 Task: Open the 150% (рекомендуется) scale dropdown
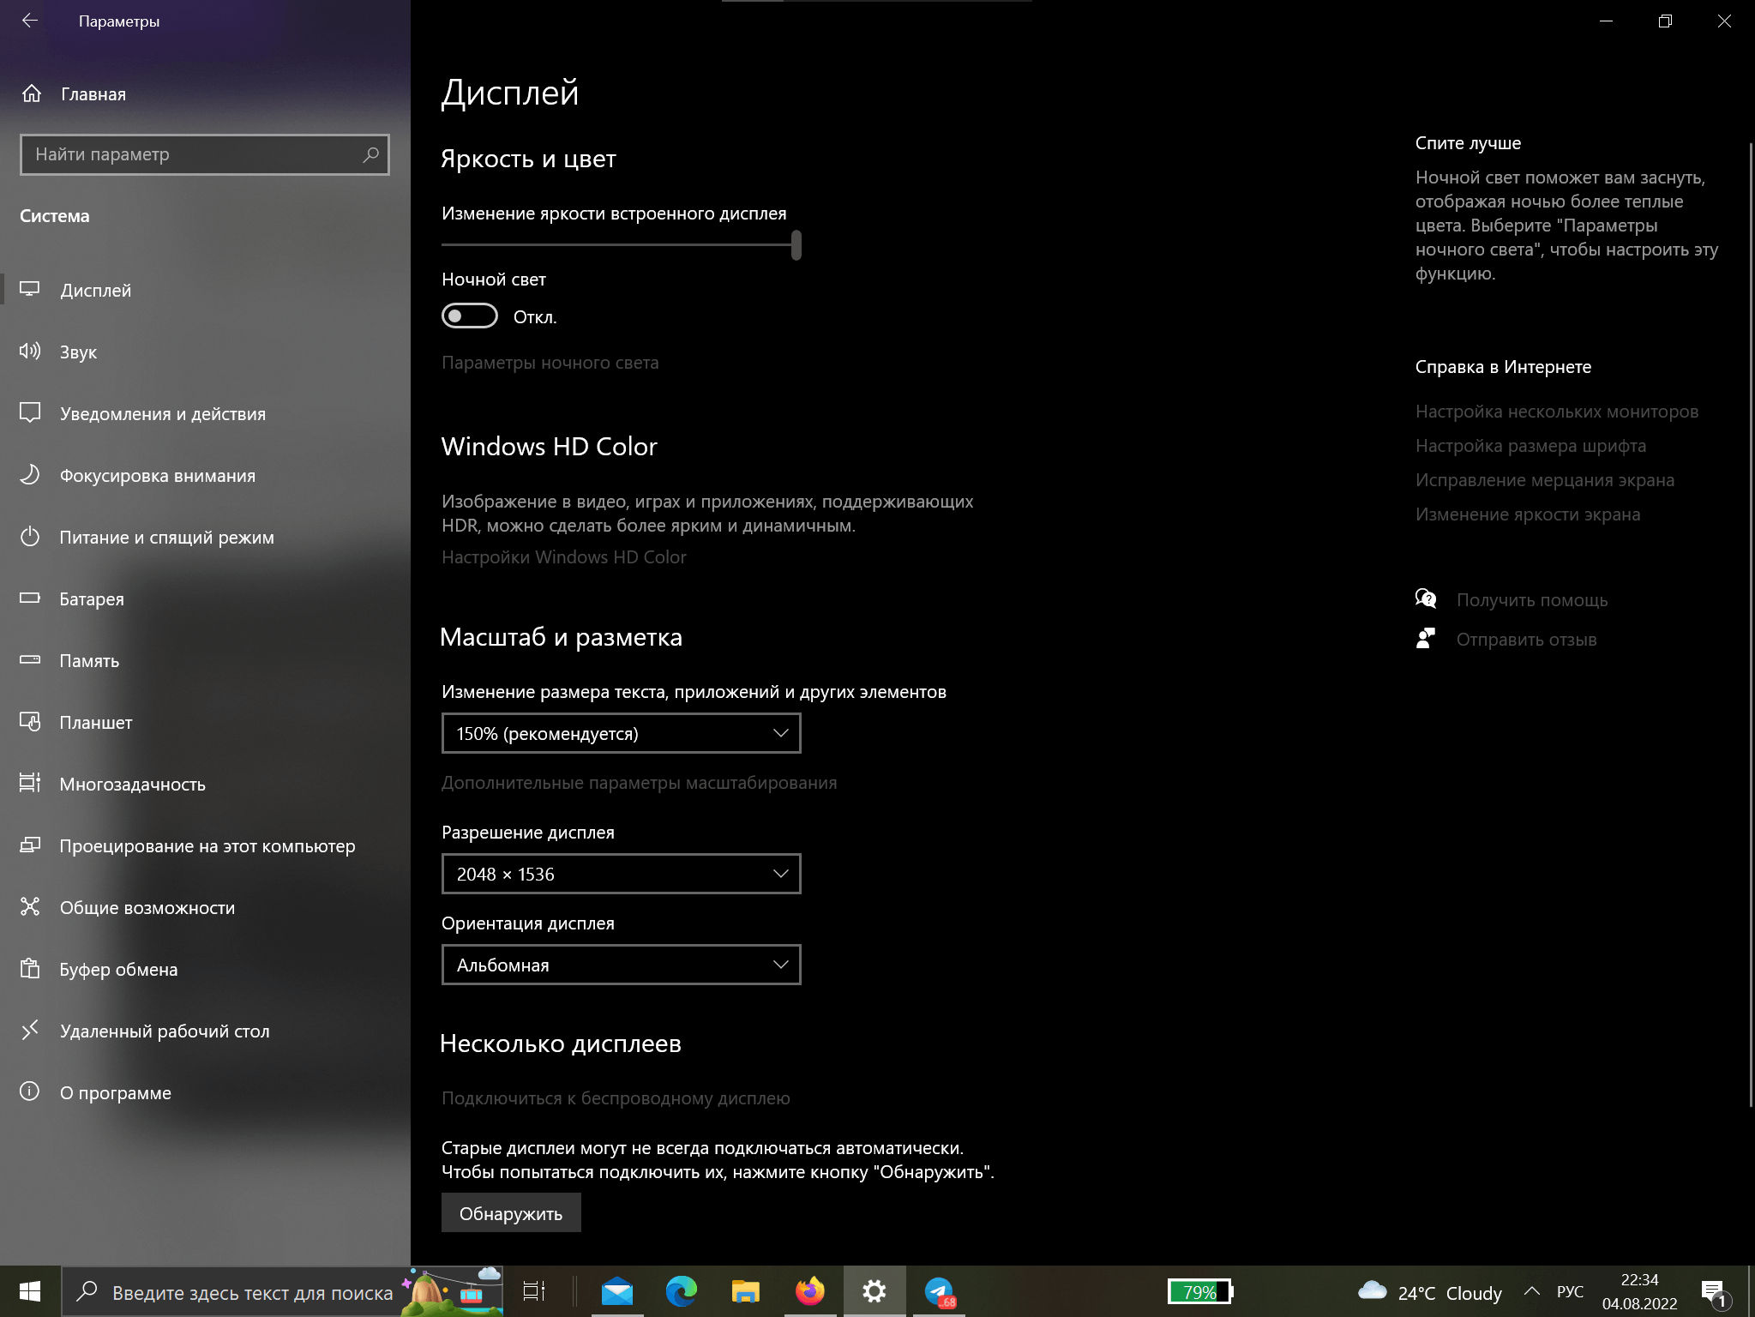(x=622, y=734)
